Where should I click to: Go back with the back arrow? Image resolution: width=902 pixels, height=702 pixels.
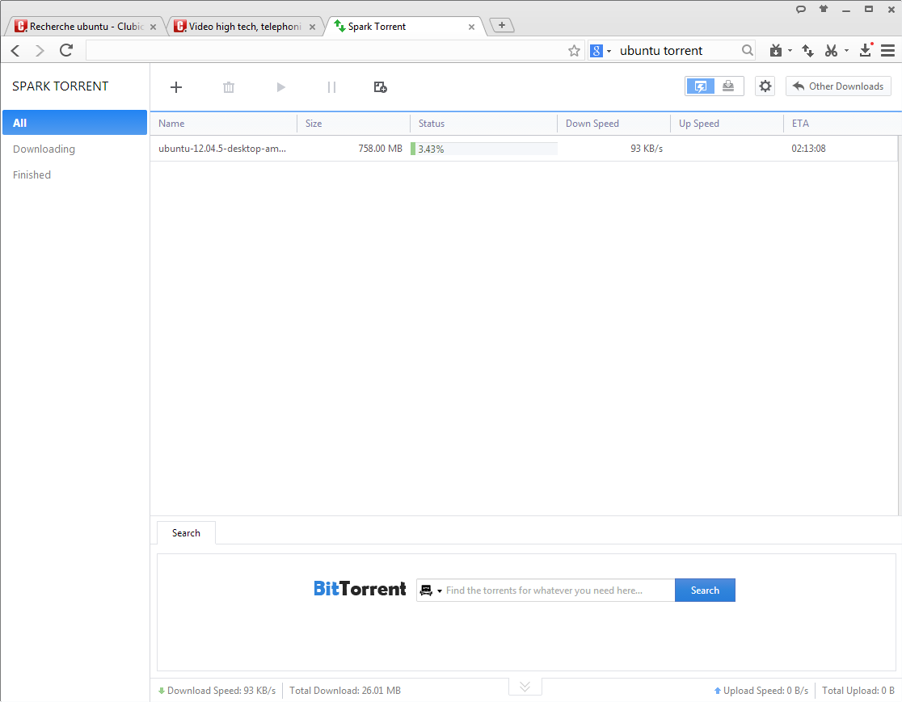(15, 51)
